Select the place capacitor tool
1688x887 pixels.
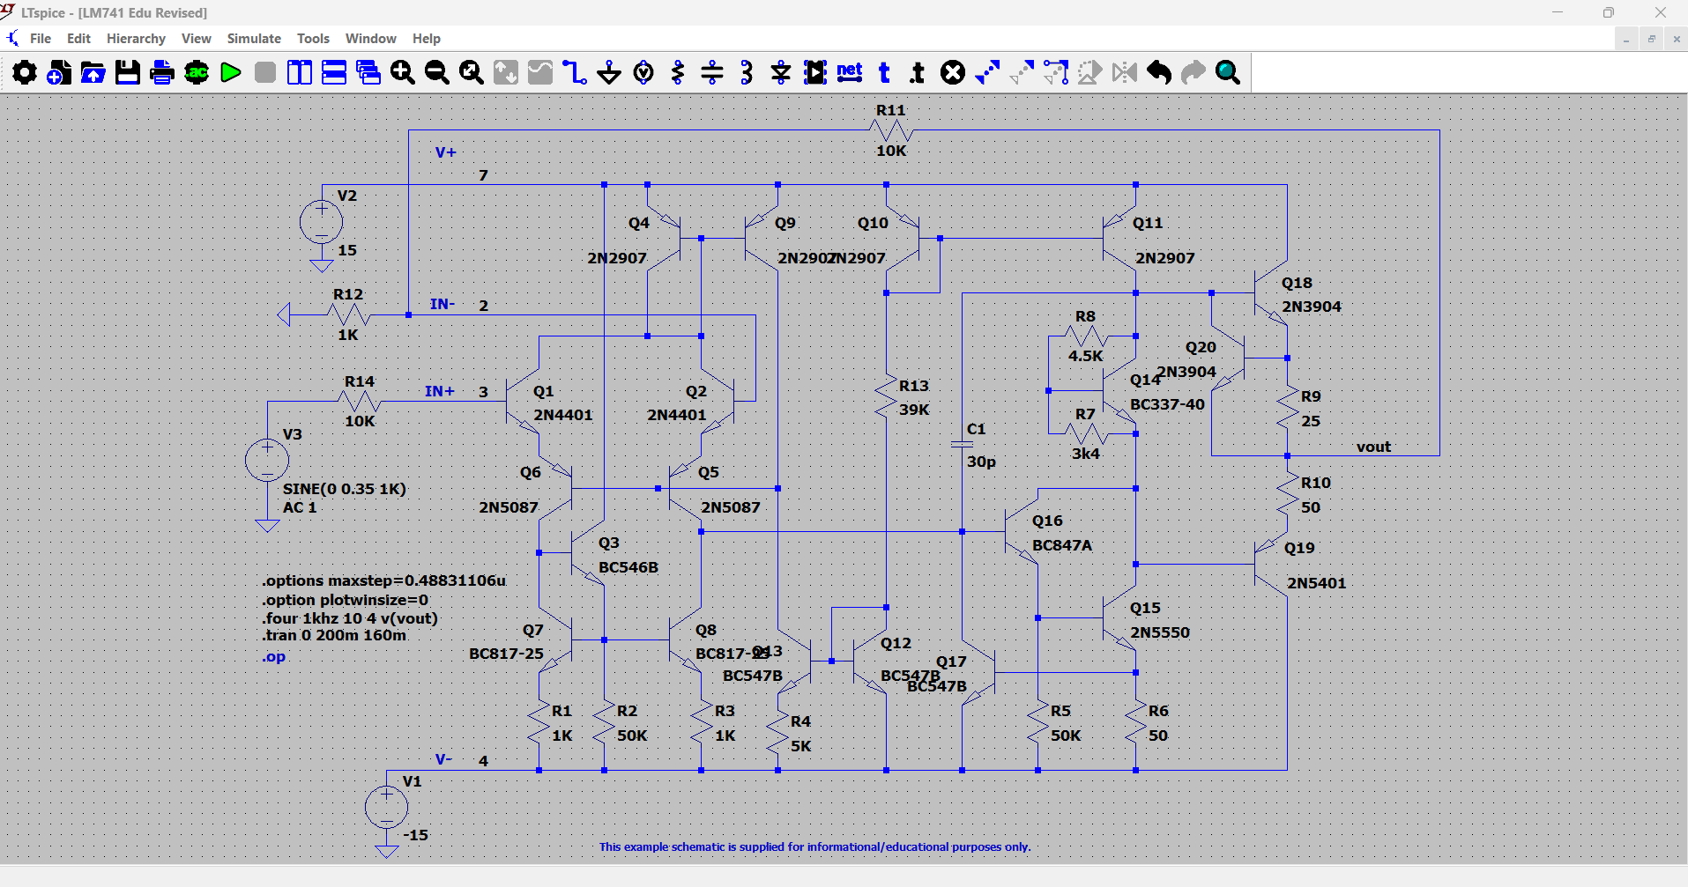(x=712, y=72)
